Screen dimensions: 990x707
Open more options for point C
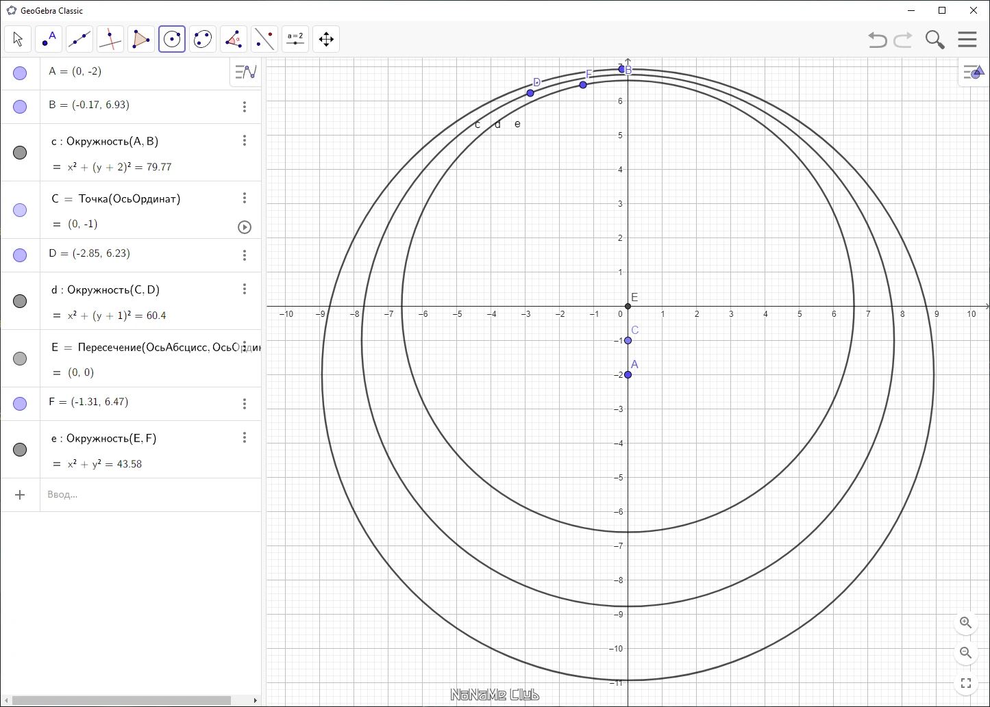pos(245,198)
